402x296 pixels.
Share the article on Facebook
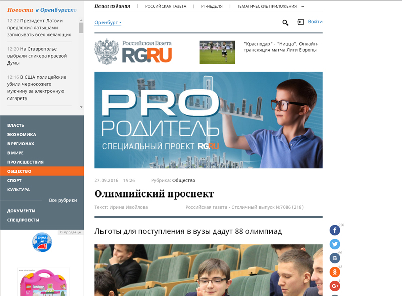335,230
